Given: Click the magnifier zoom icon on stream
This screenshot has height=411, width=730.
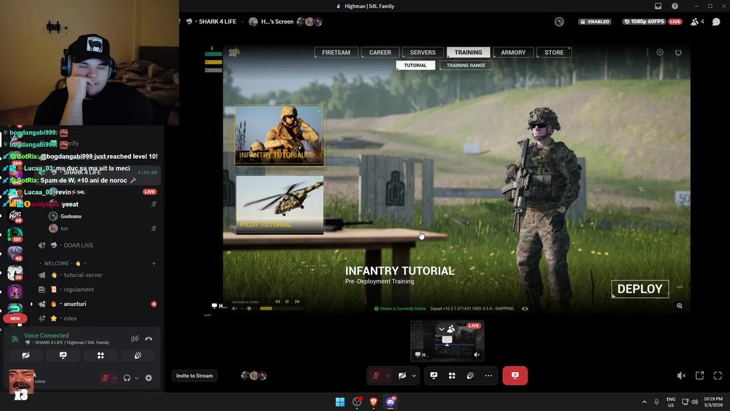Looking at the screenshot, I should [x=680, y=306].
